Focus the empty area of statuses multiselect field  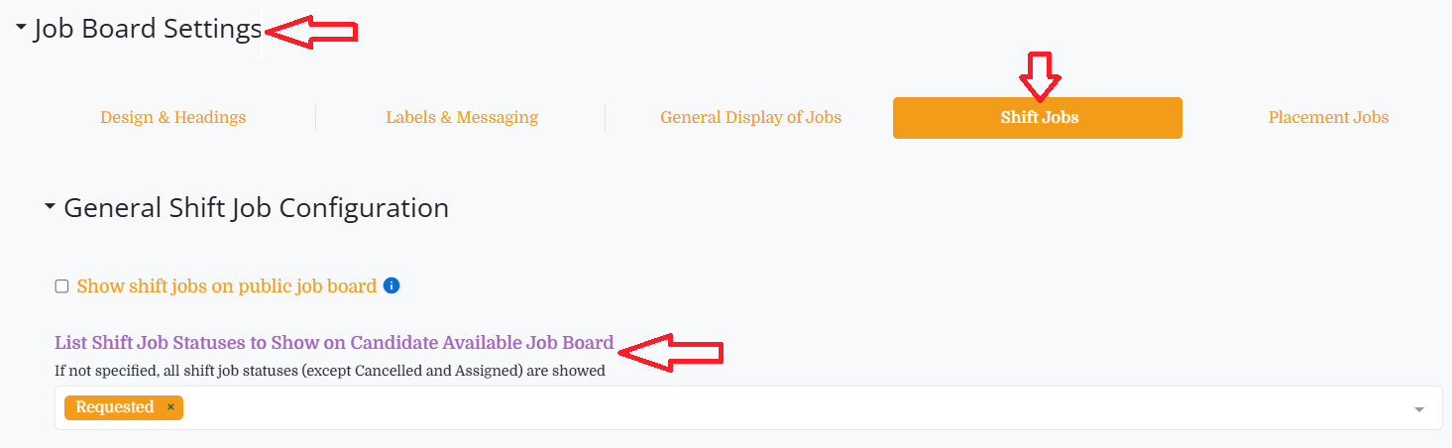793,407
